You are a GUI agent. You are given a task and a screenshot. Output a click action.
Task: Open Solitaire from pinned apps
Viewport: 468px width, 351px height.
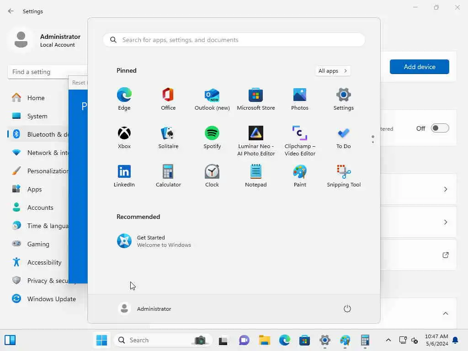[168, 138]
